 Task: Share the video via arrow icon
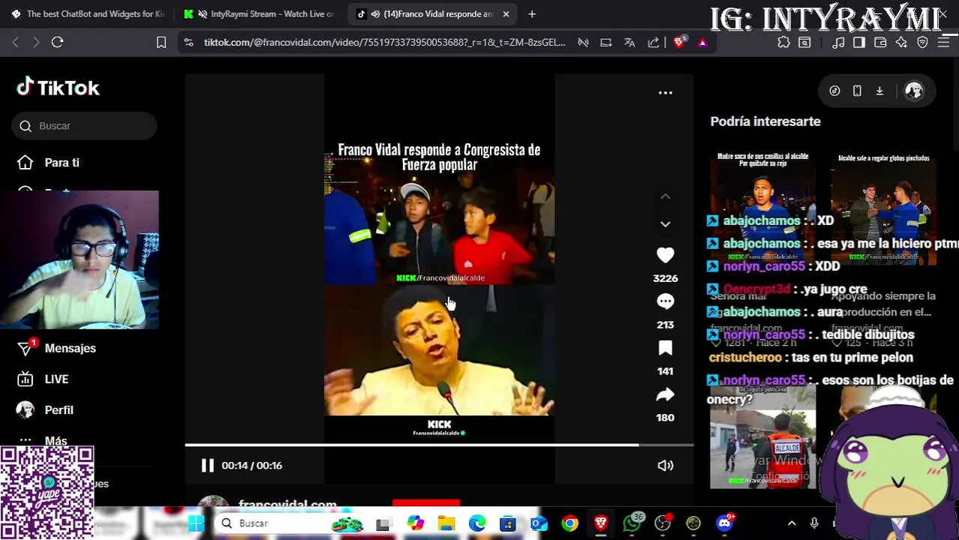(x=665, y=394)
